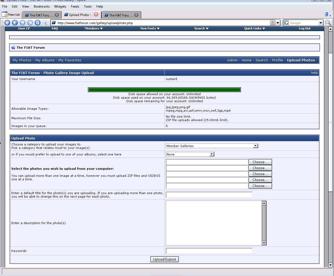Close the first The FIAT Forum tab
Viewport: 334px width, 276px height.
(x=57, y=15)
